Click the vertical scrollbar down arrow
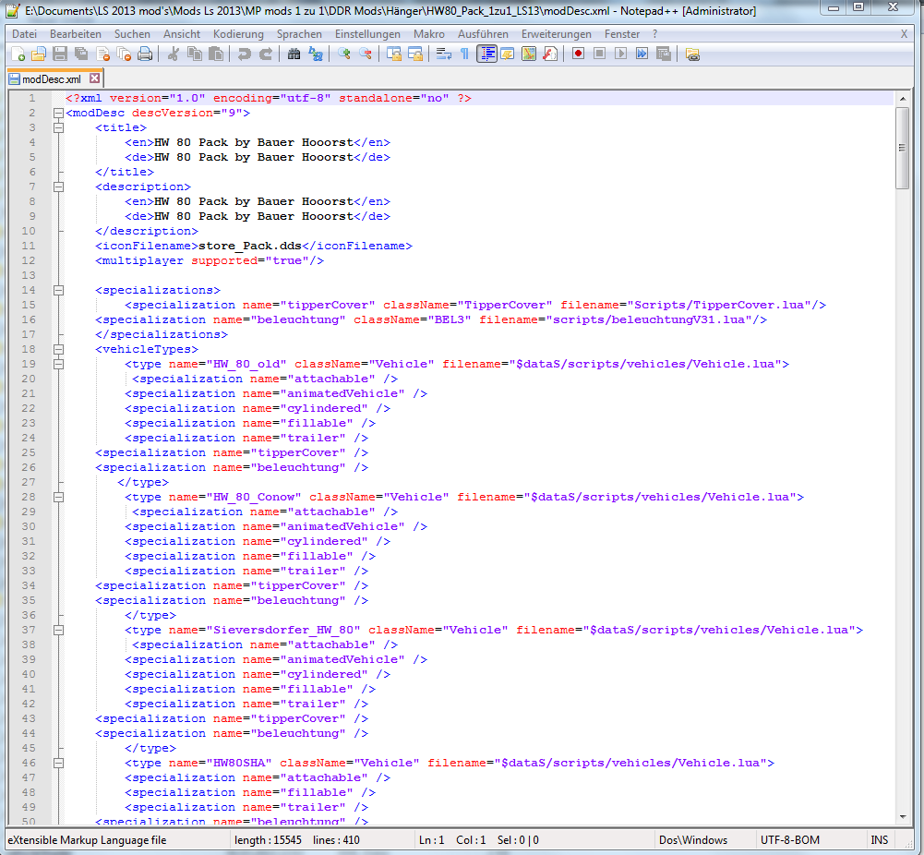The width and height of the screenshot is (924, 855). (x=903, y=817)
